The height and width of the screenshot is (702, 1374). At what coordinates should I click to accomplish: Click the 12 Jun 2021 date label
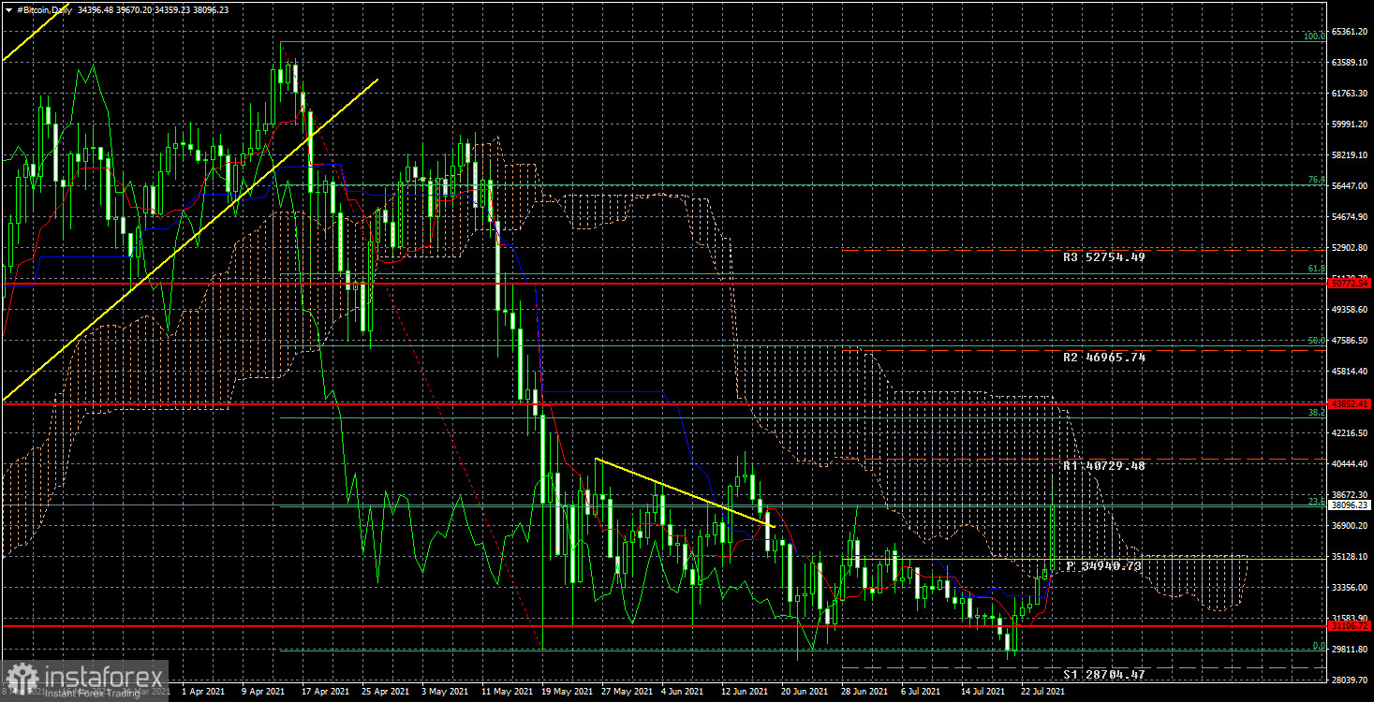click(x=744, y=692)
